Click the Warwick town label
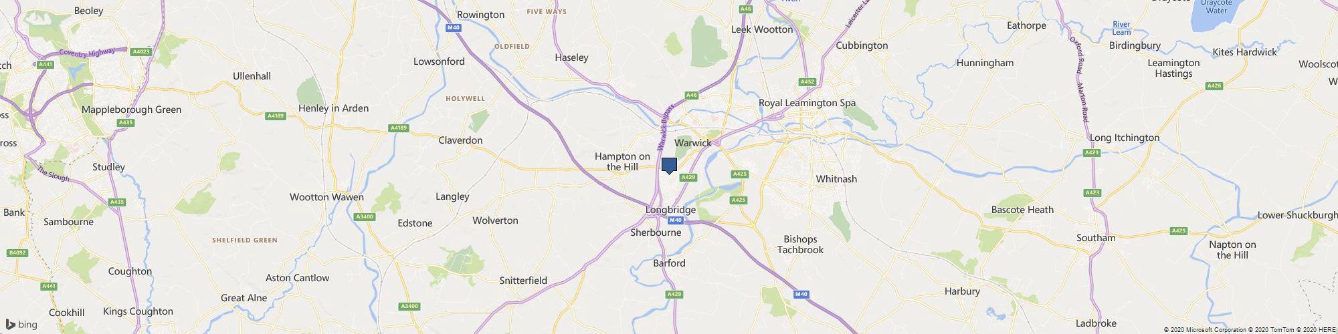Screen dimensions: 1338x334 pos(692,143)
